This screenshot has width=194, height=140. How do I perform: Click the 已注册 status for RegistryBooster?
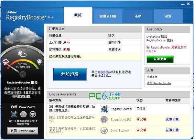[141, 109]
